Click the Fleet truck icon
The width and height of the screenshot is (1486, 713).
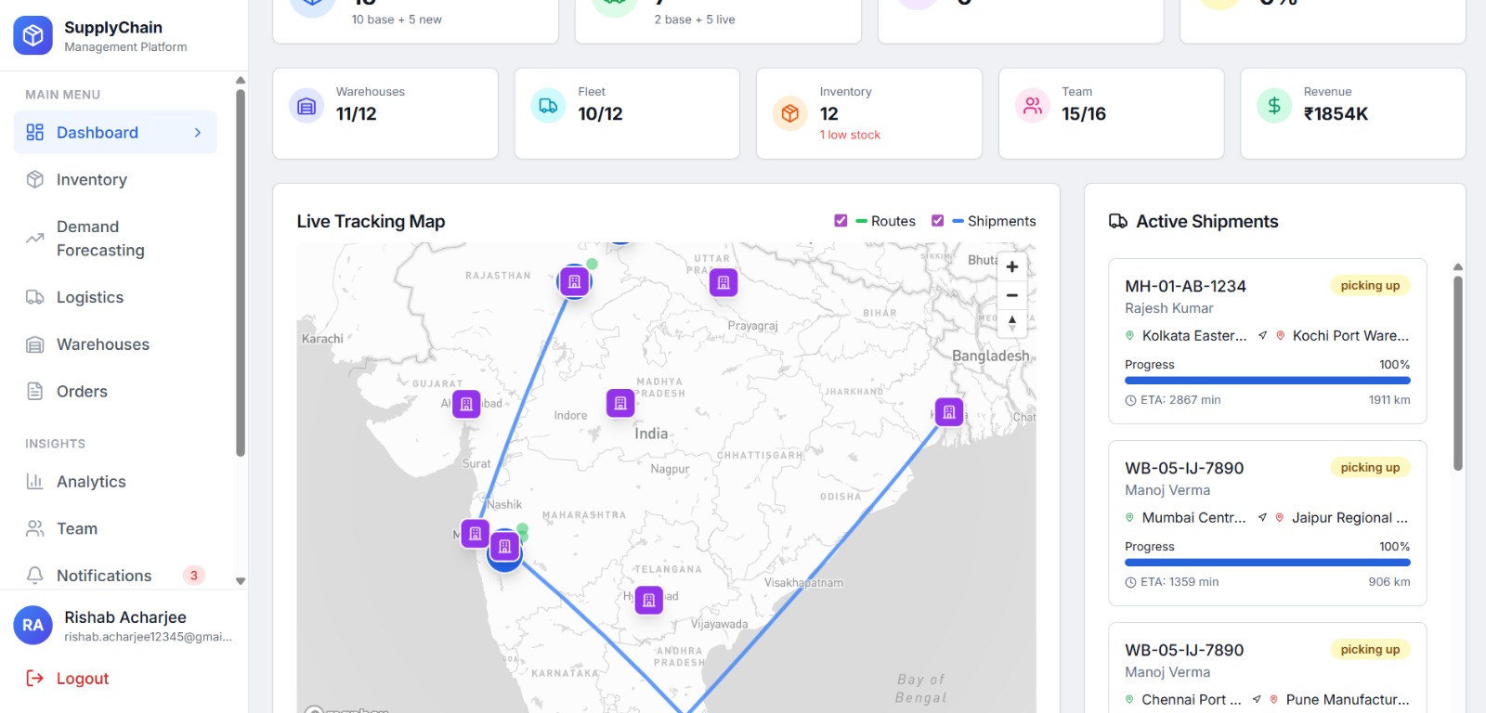548,107
